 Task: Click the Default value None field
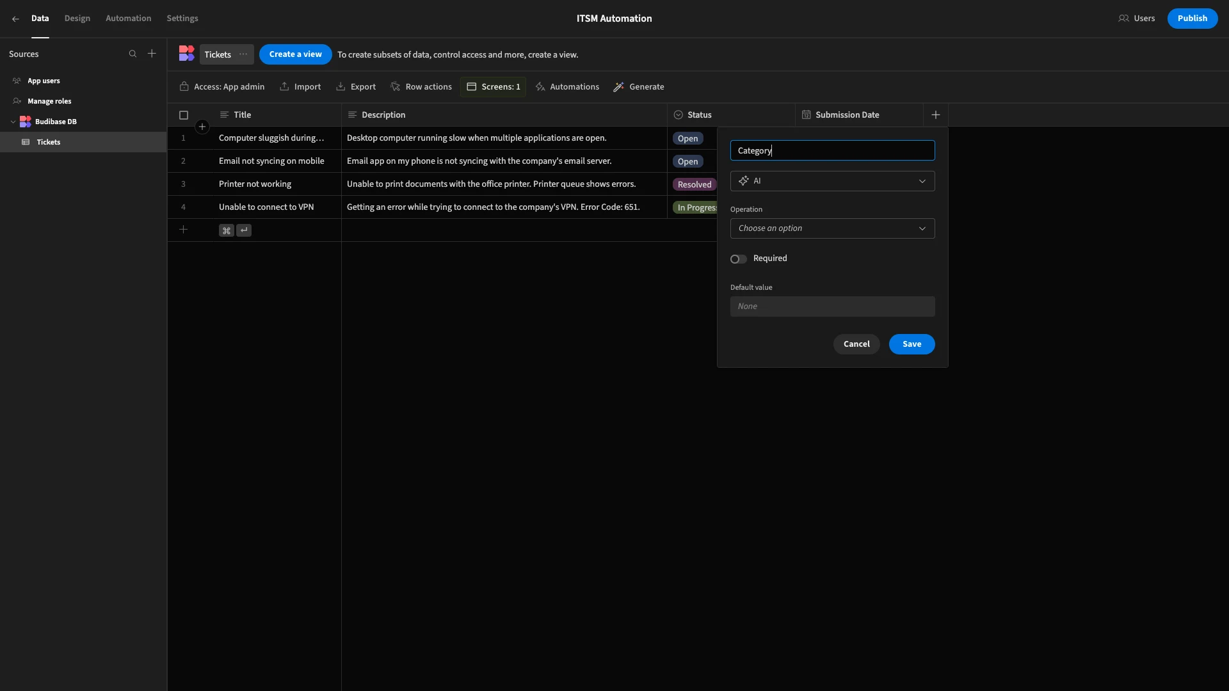[x=832, y=306]
